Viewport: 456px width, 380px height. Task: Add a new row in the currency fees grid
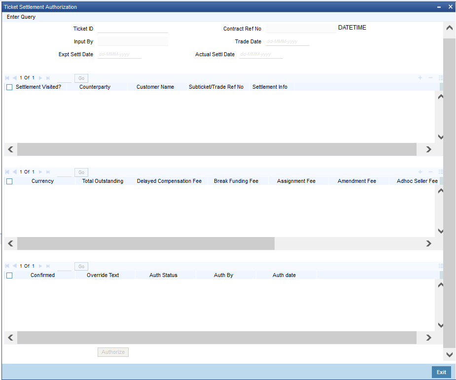(x=420, y=172)
